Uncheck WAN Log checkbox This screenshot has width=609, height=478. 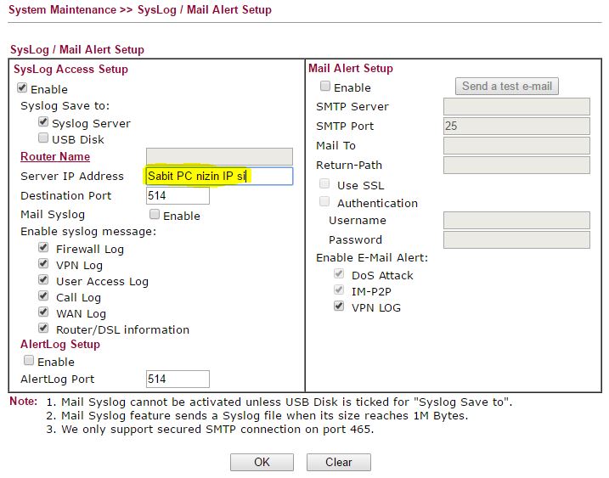coord(43,312)
